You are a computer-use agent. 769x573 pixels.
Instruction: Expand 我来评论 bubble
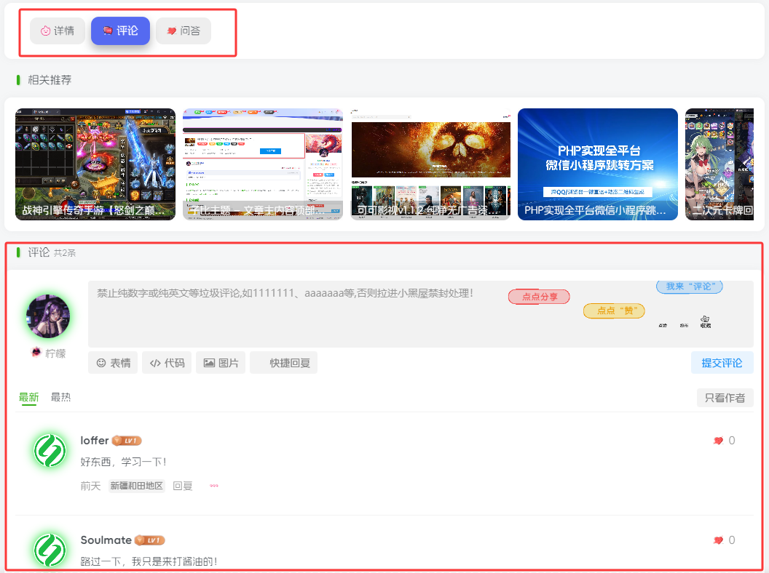click(x=689, y=286)
